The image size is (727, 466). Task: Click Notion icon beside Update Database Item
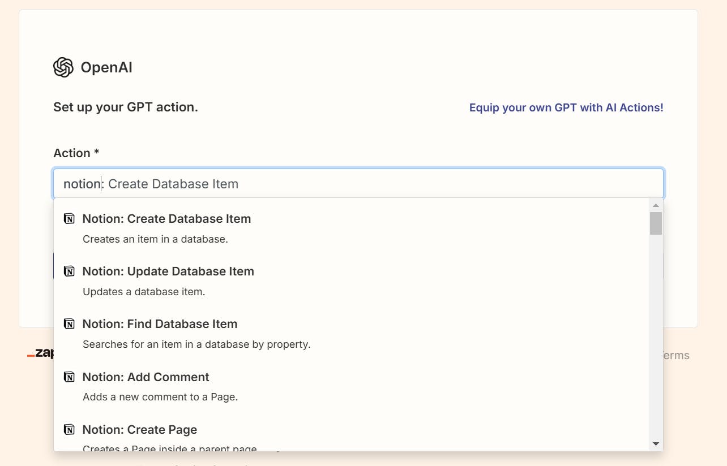pos(69,271)
